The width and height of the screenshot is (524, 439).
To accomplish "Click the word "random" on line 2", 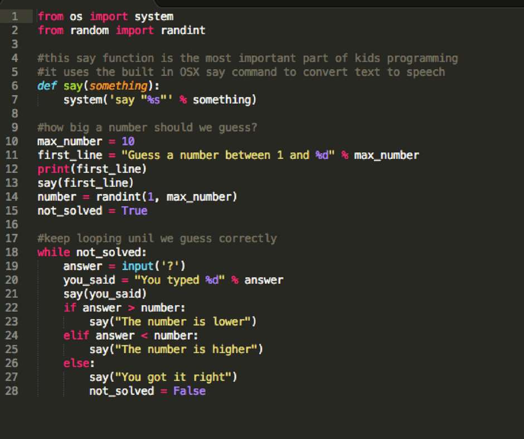I will point(89,31).
